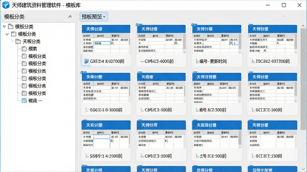Click the file icon before 编号-更新时间 caption
The image size is (307, 172).
pyautogui.click(x=197, y=62)
